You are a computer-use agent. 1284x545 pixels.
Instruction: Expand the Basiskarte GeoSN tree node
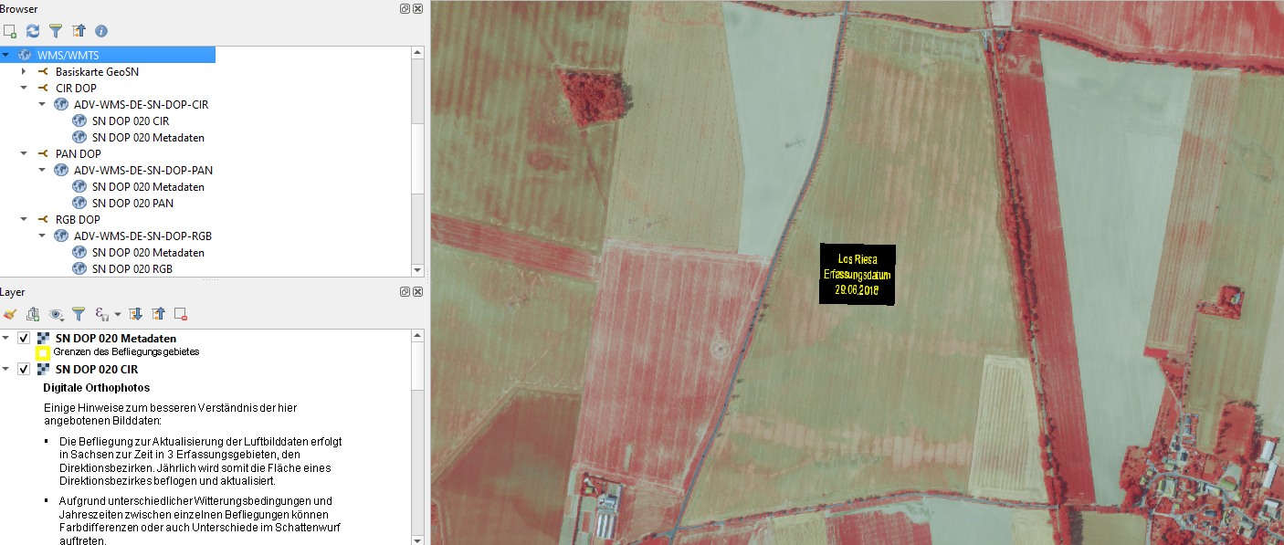click(x=24, y=71)
